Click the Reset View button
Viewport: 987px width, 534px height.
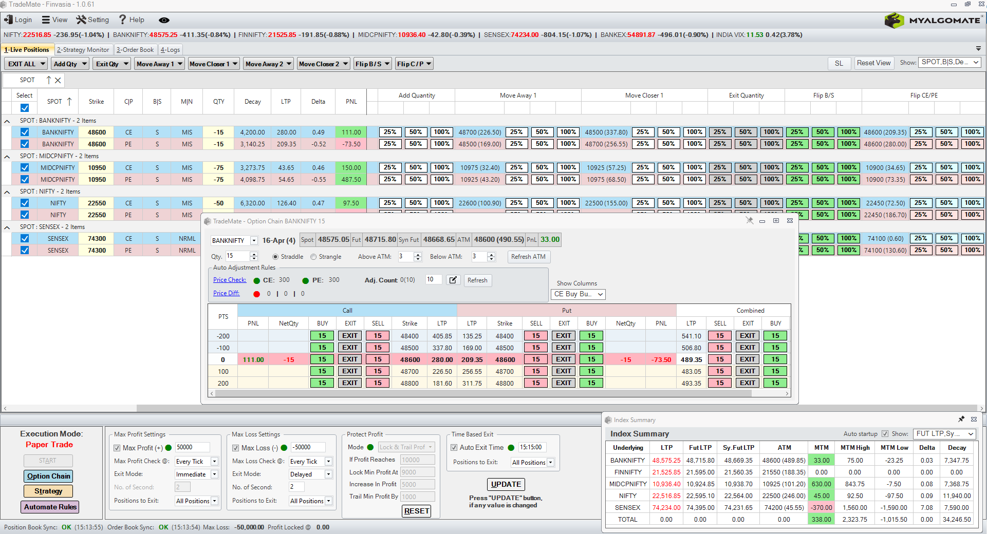click(873, 63)
